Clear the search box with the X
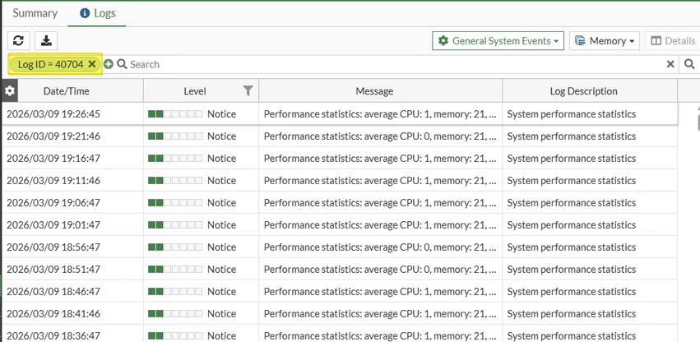This screenshot has width=700, height=342. click(x=670, y=64)
